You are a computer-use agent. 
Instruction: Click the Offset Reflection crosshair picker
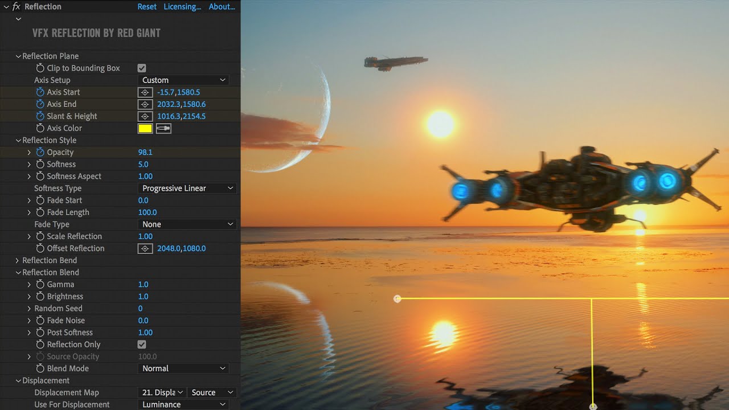coord(145,248)
